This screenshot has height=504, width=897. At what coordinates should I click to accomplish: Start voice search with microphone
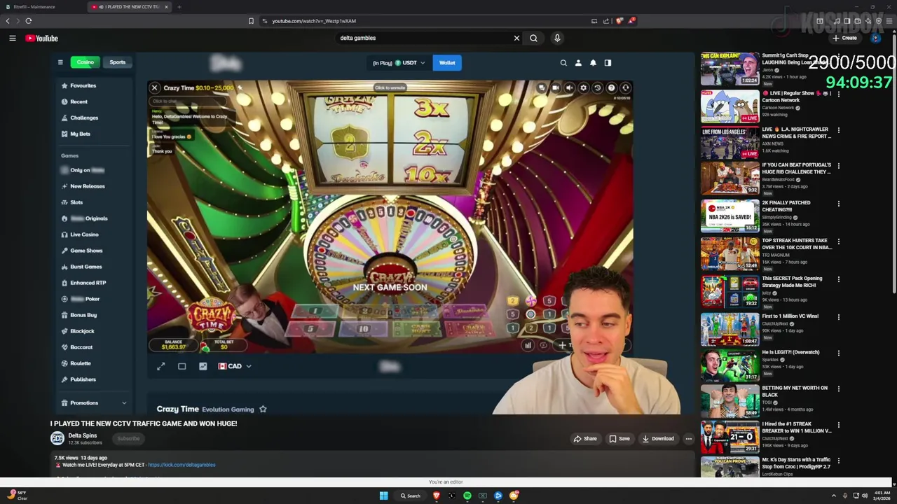(557, 38)
